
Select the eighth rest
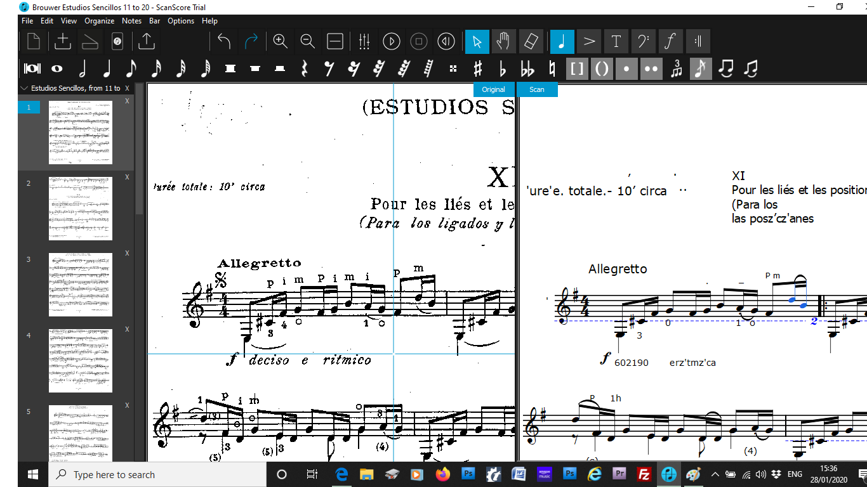329,68
